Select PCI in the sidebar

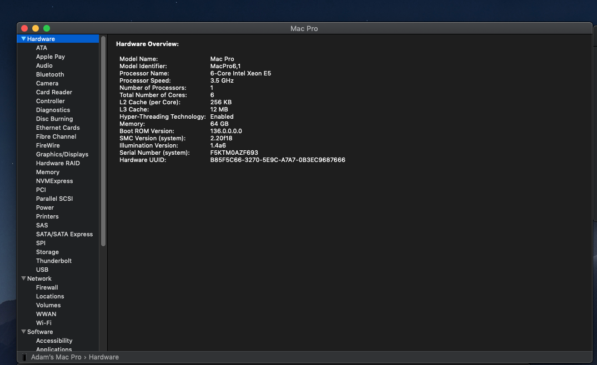(x=41, y=190)
